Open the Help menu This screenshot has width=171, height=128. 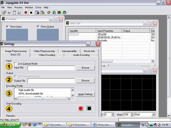(46, 7)
